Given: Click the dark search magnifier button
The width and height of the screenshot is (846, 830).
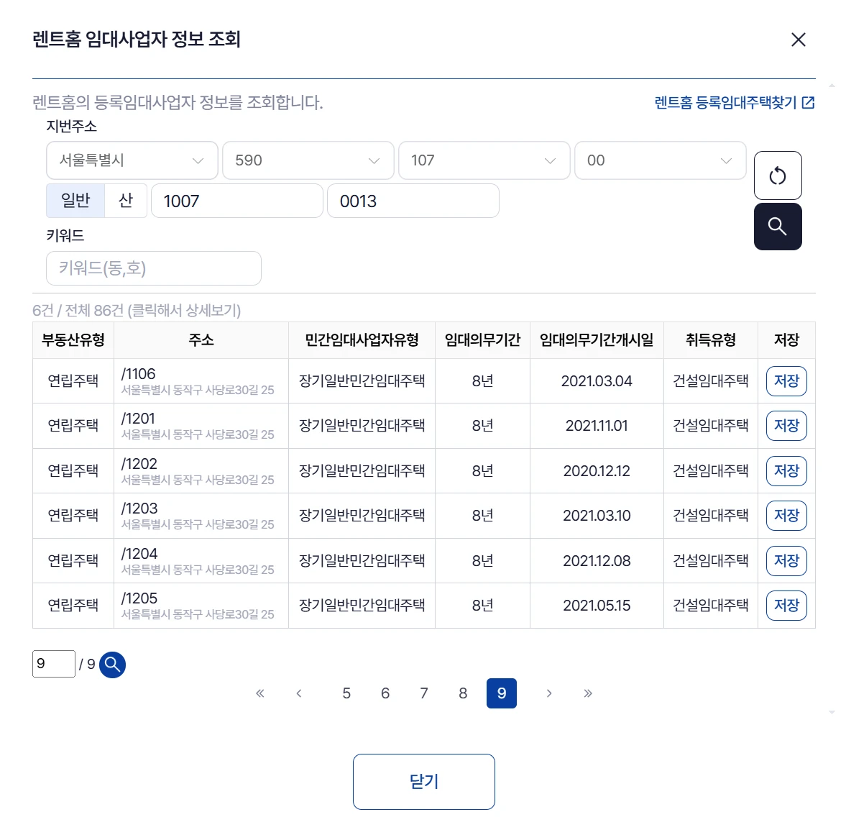Looking at the screenshot, I should pos(778,227).
